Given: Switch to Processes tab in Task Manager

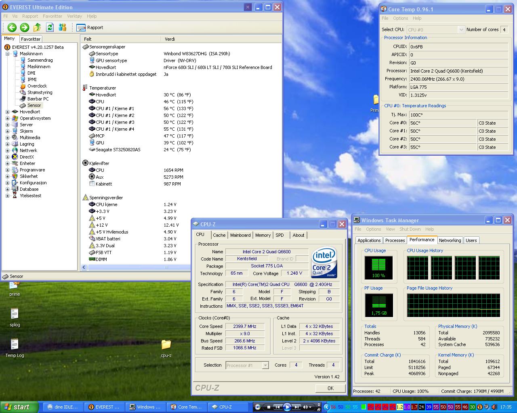Looking at the screenshot, I should [395, 240].
